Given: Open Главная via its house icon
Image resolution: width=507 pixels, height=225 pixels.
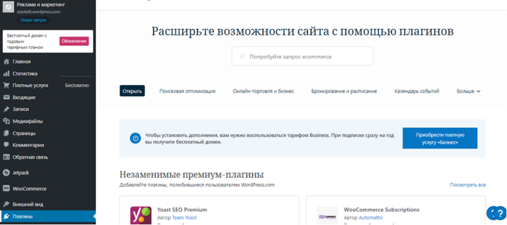Looking at the screenshot, I should click(x=6, y=61).
